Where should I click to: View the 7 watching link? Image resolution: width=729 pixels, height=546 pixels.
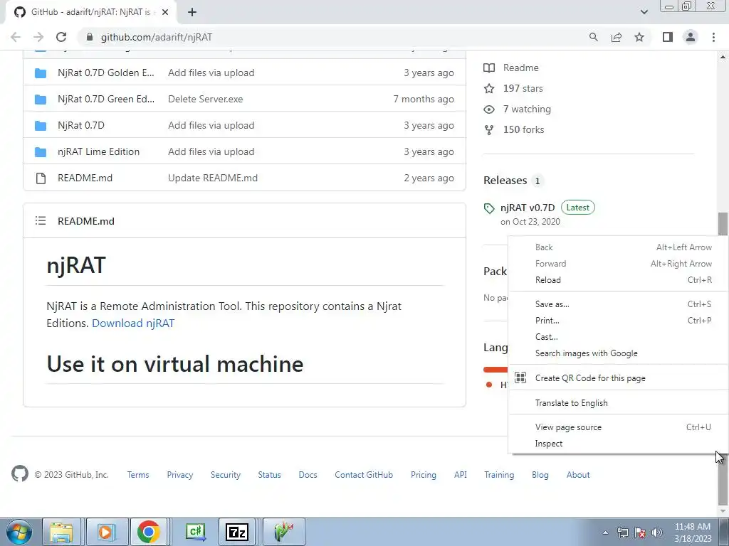(x=517, y=109)
